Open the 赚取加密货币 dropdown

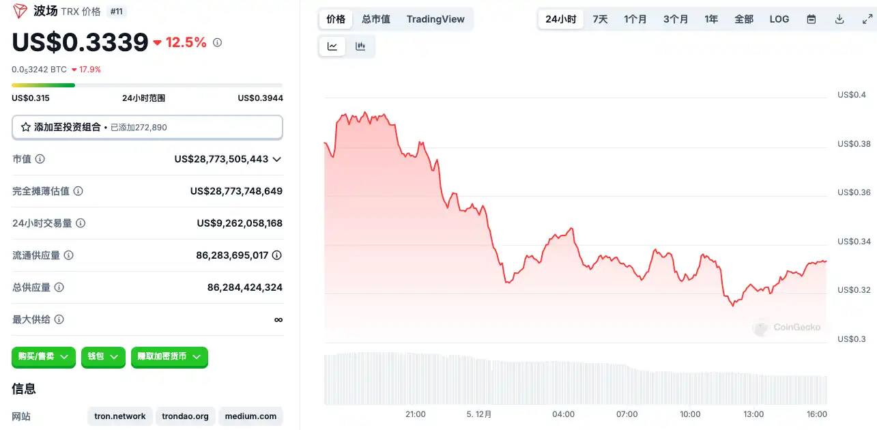[169, 356]
